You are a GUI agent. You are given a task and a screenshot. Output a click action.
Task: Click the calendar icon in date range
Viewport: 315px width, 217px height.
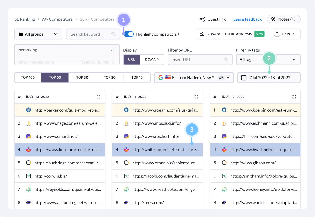point(244,78)
